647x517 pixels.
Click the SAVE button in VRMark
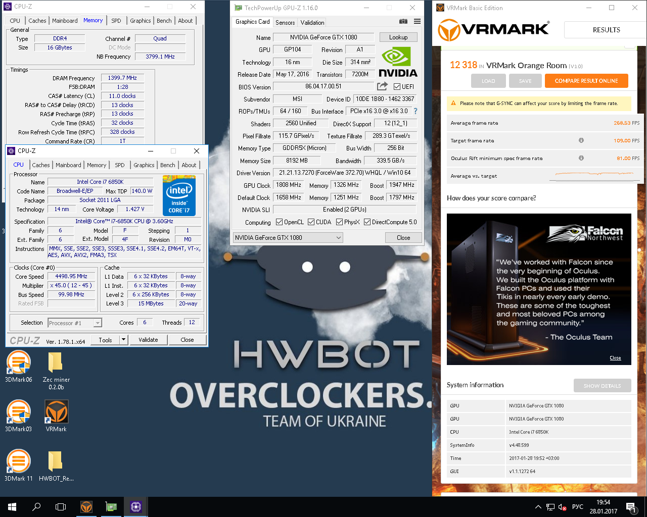coord(525,81)
